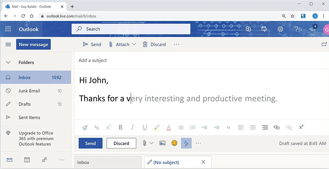Expand the Attach dropdown in the top toolbar
The width and height of the screenshot is (329, 169).
click(x=134, y=44)
